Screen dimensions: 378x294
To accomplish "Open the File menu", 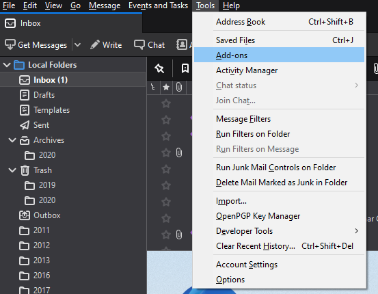I will click(x=9, y=5).
